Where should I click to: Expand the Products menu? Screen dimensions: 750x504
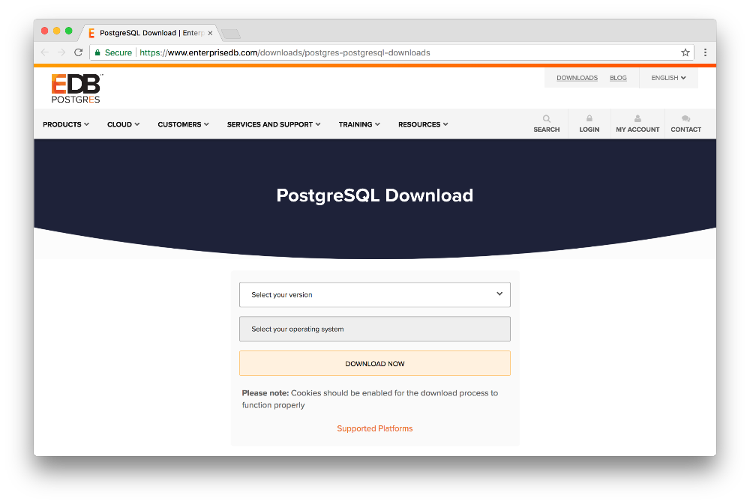66,124
